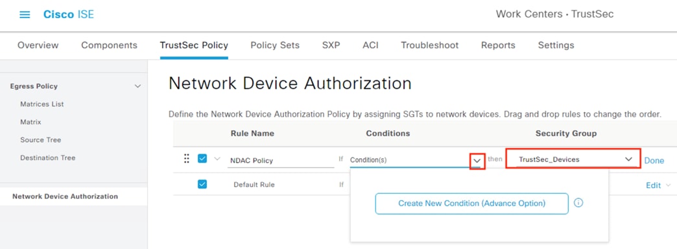
Task: Select Matrix in the sidebar
Action: tap(30, 122)
